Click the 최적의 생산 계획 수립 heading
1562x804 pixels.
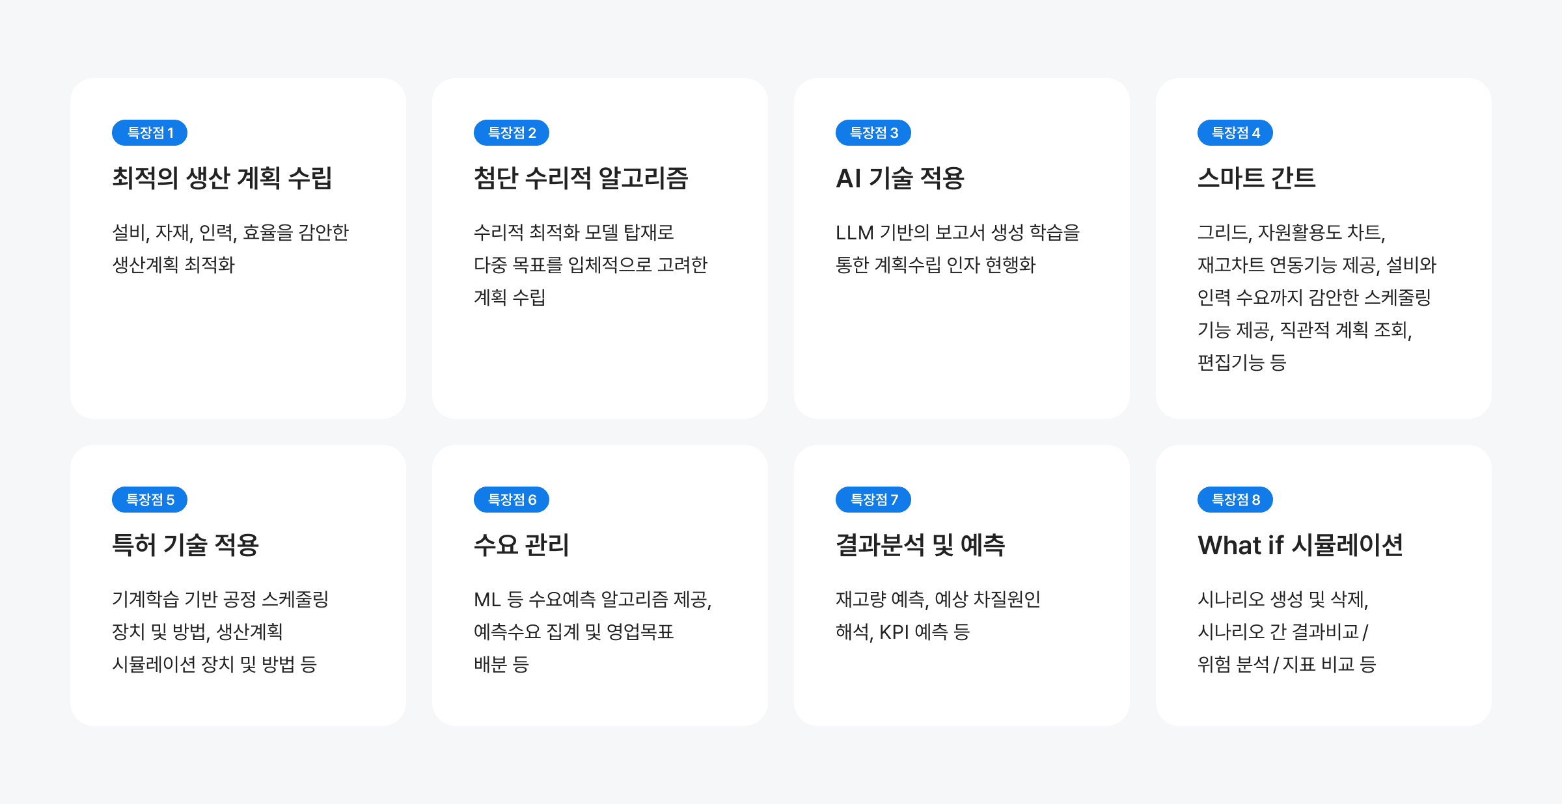tap(222, 178)
